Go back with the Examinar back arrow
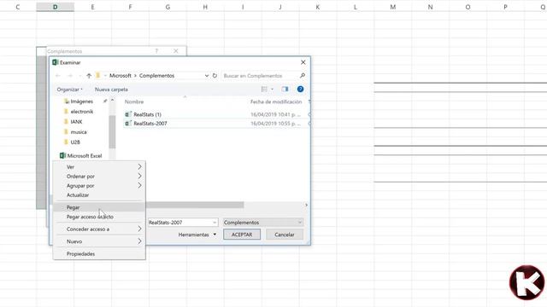Image resolution: width=547 pixels, height=307 pixels. tap(58, 76)
